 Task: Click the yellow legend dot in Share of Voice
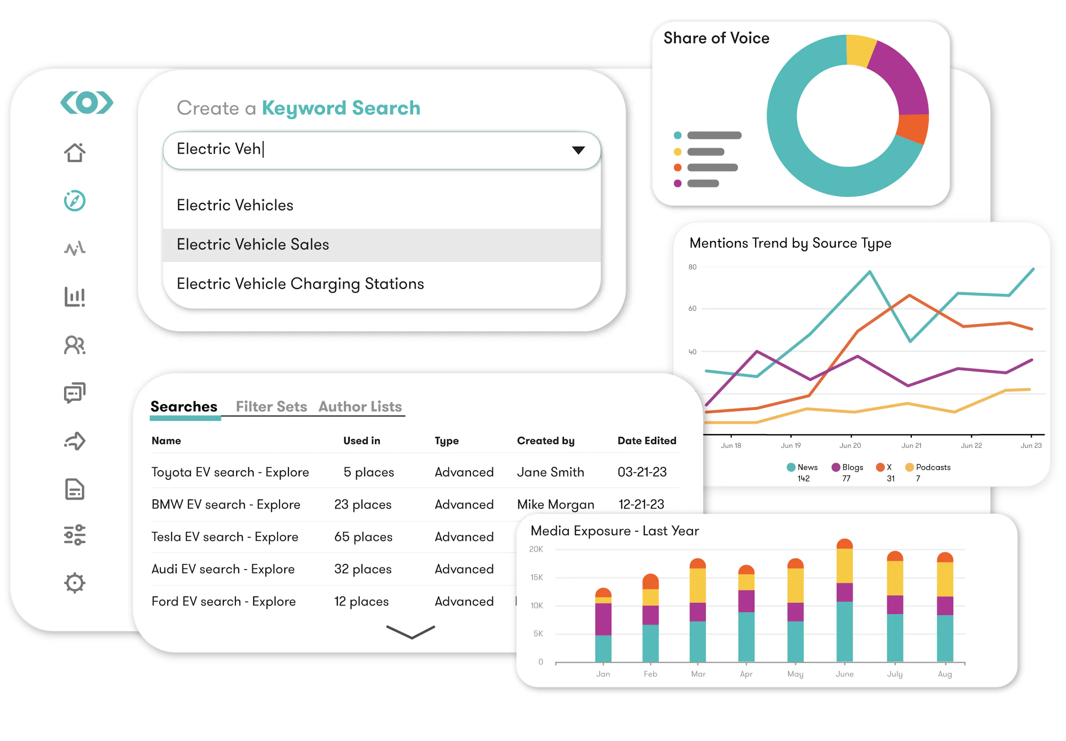coord(677,151)
